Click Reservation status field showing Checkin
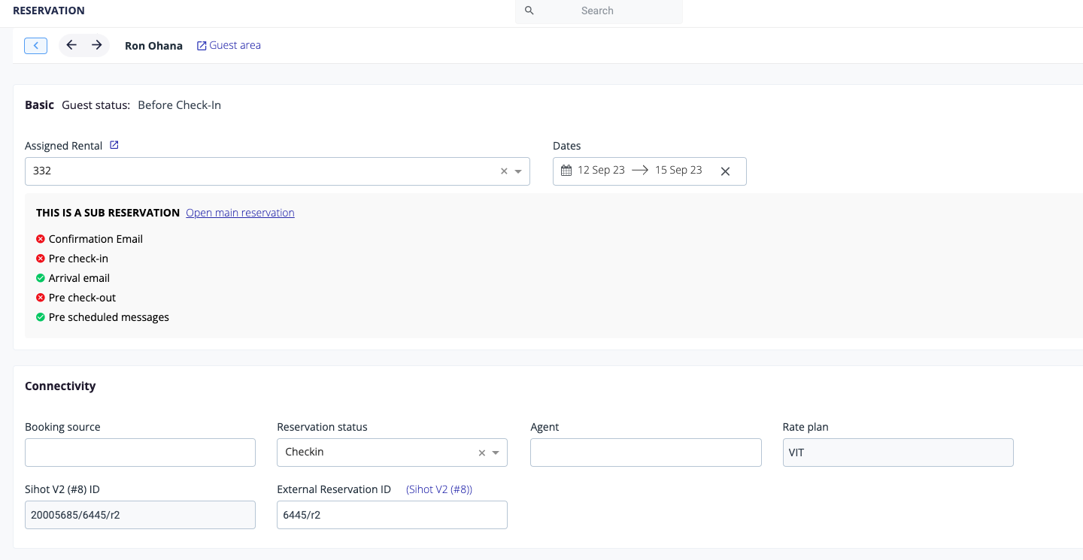The height and width of the screenshot is (560, 1083). click(392, 453)
